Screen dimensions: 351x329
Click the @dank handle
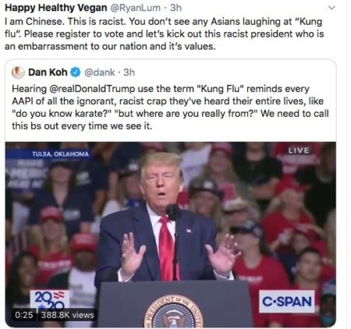point(100,73)
